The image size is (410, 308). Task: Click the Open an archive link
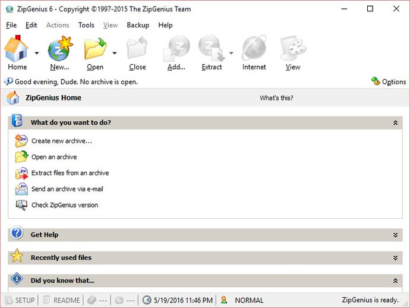click(x=54, y=157)
